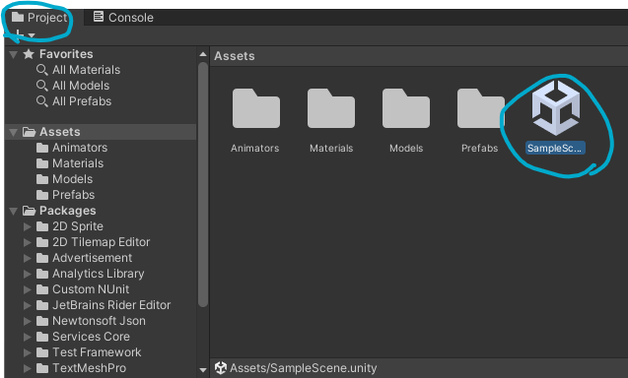
Task: Expand the JetBrains Rider Editor package
Action: point(28,305)
